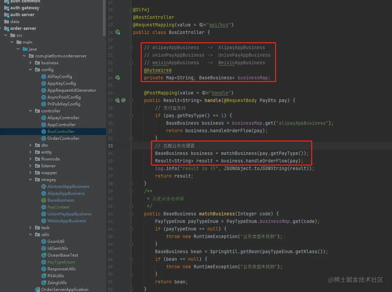This screenshot has height=292, width=392.
Task: Expand the business package
Action: click(x=31, y=63)
